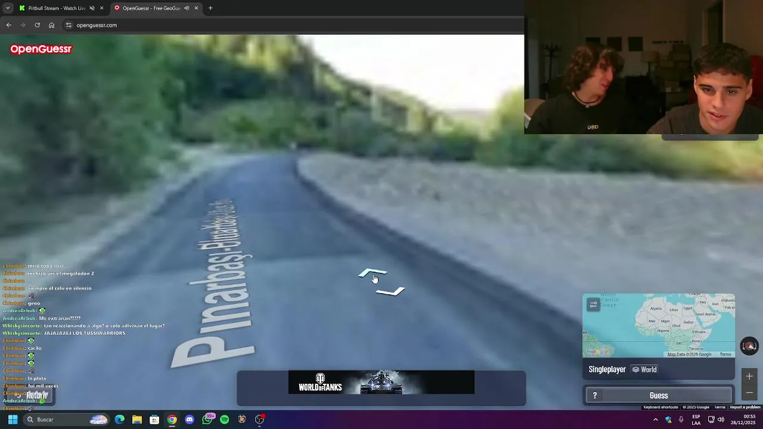
Task: Click the microphone tray icon
Action: 681,419
